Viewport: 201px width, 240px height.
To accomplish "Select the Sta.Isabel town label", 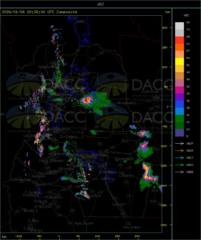I will tap(132, 227).
